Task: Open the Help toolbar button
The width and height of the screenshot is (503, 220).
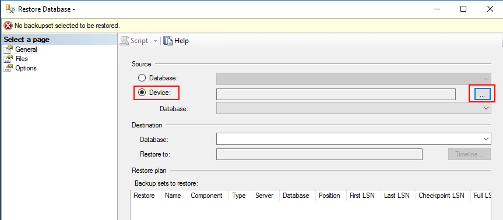Action: click(x=176, y=41)
